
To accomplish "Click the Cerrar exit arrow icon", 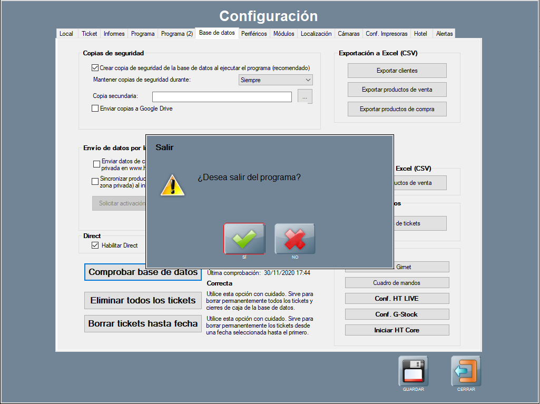I will tap(466, 371).
